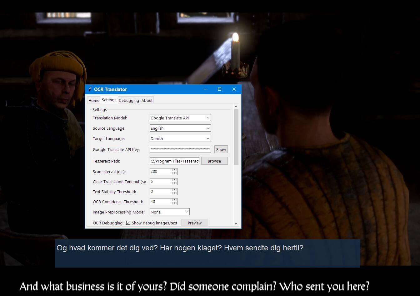The image size is (420, 296).
Task: Decrease Text Stability Threshold with down arrow
Action: [x=175, y=193]
